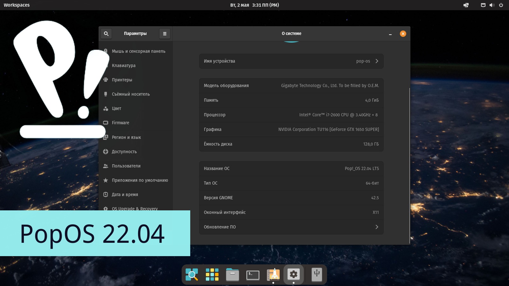Open search in the Settings window
Image resolution: width=509 pixels, height=286 pixels.
[106, 33]
